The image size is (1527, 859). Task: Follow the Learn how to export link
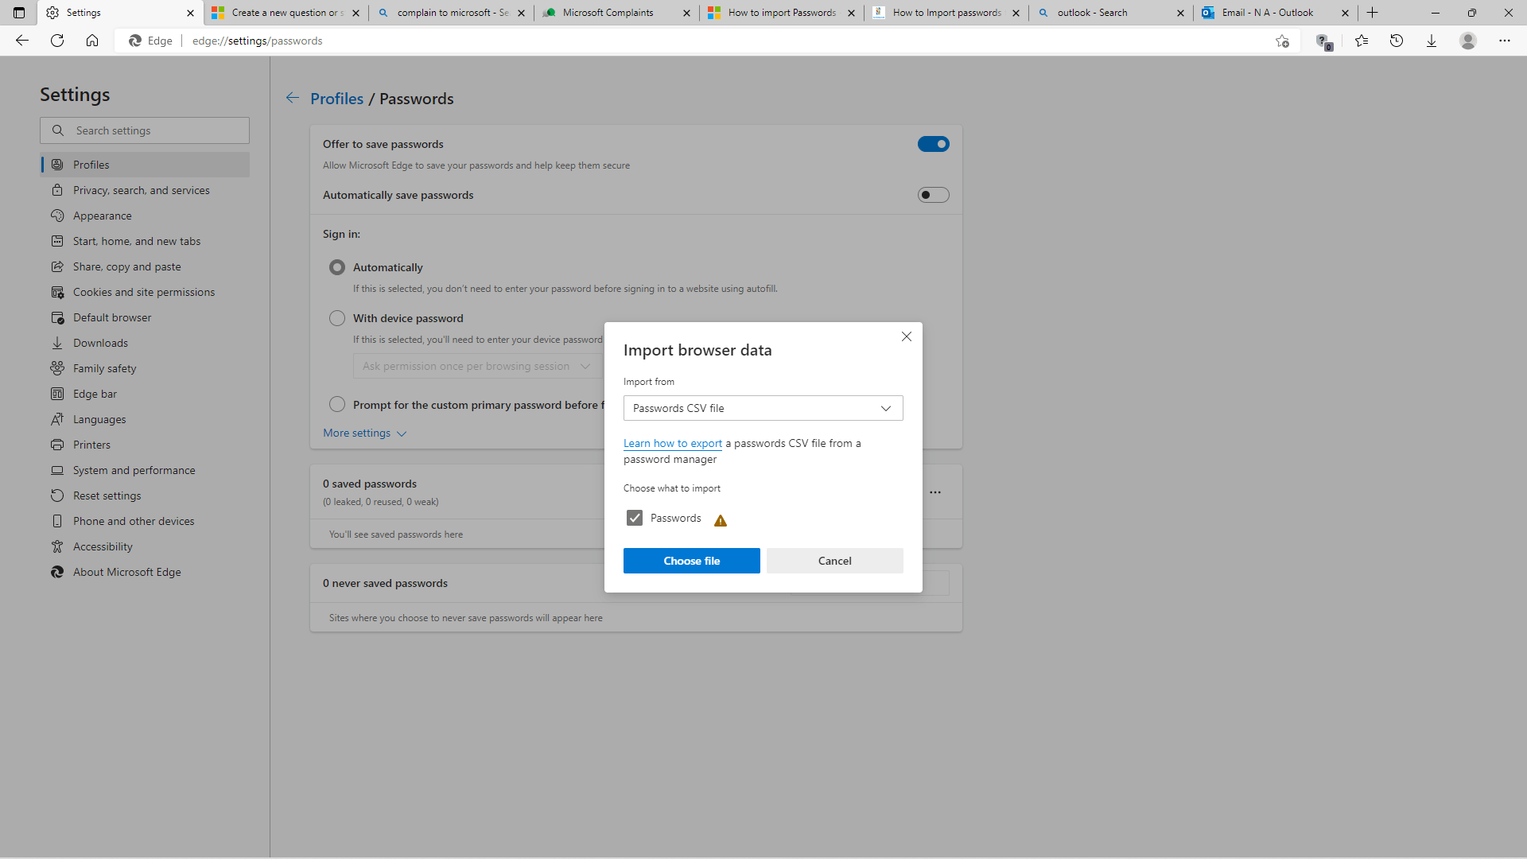point(673,443)
